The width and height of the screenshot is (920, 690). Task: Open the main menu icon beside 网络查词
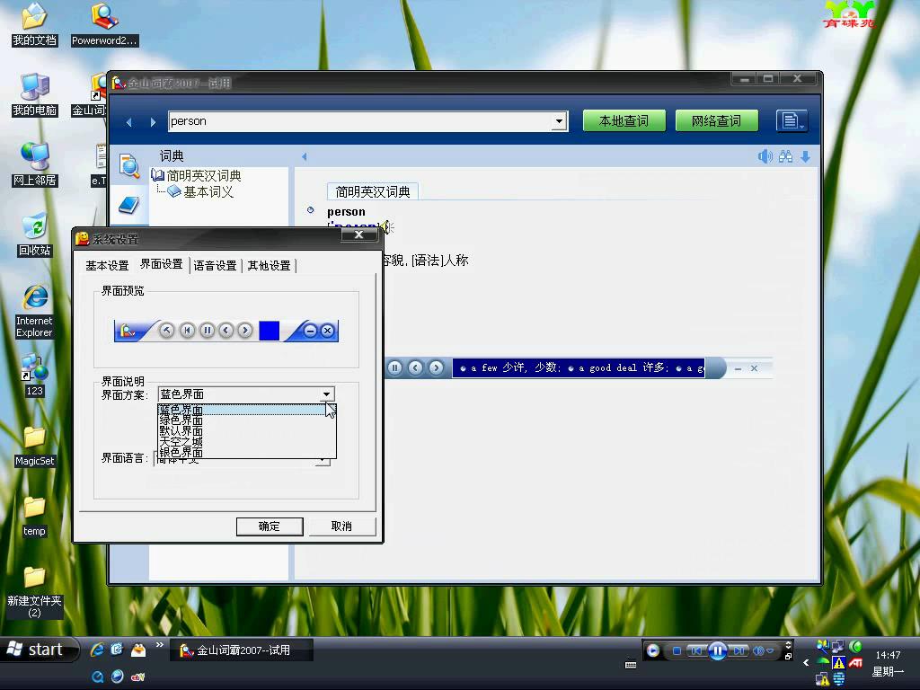pos(792,121)
